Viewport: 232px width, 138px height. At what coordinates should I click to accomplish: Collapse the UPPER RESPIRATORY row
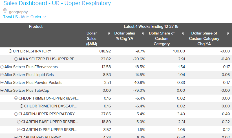click(x=10, y=51)
